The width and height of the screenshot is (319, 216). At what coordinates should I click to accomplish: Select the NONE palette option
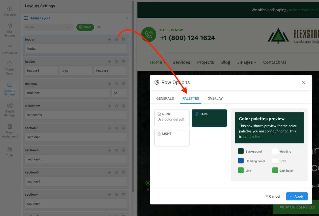tap(172, 118)
